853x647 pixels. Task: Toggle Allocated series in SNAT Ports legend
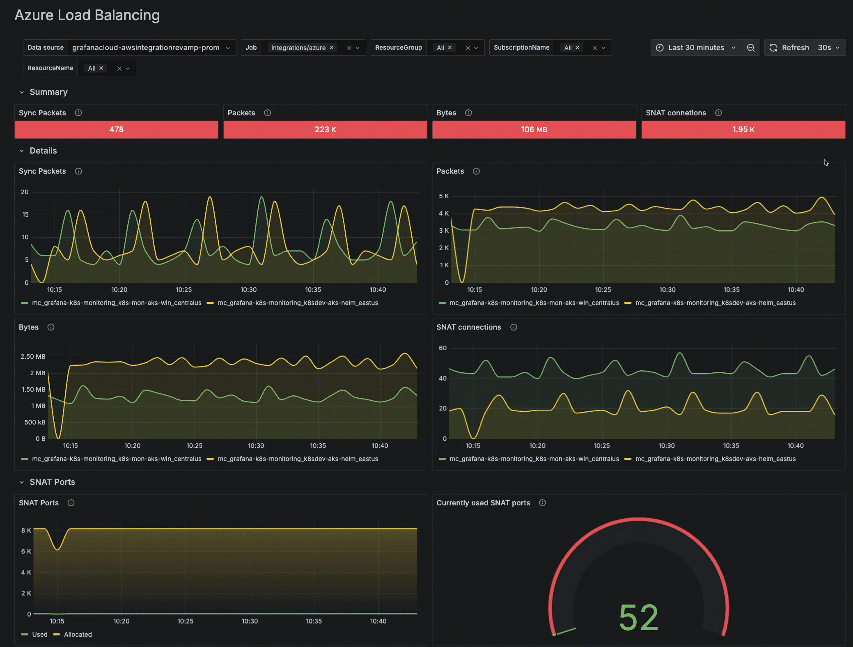78,635
